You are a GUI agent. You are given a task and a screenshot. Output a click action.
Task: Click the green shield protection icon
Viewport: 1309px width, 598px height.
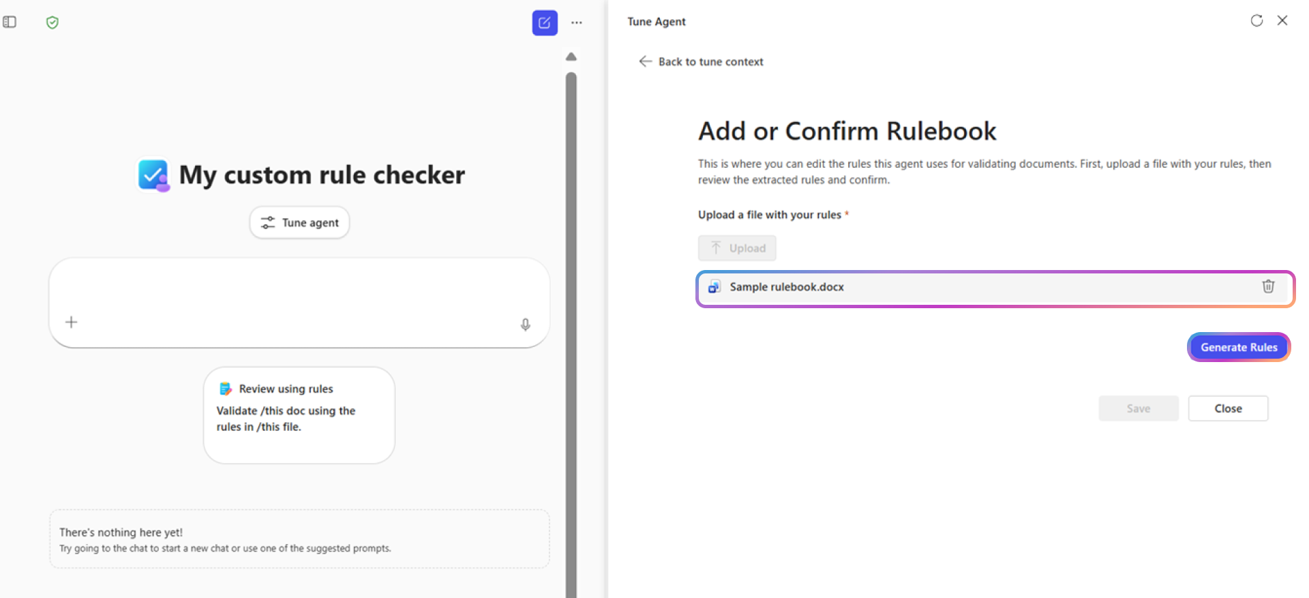point(52,23)
